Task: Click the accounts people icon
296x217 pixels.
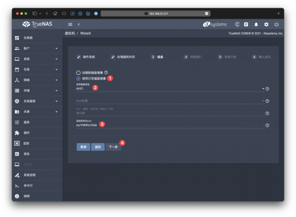Action: click(17, 48)
